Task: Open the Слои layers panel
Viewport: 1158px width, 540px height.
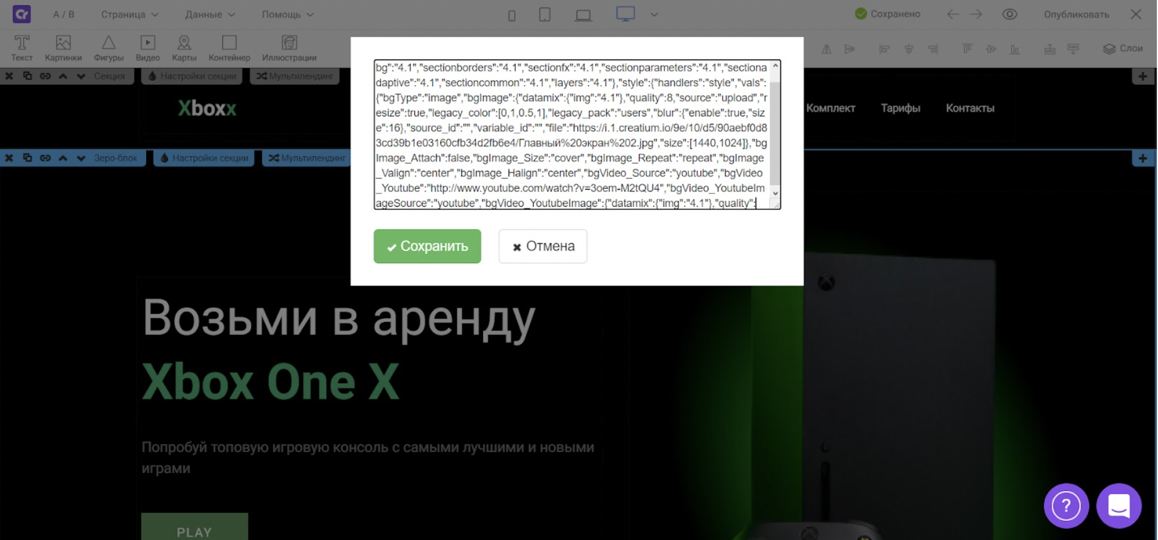Action: (x=1123, y=48)
